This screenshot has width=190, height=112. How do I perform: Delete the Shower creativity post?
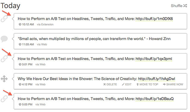[110, 84]
